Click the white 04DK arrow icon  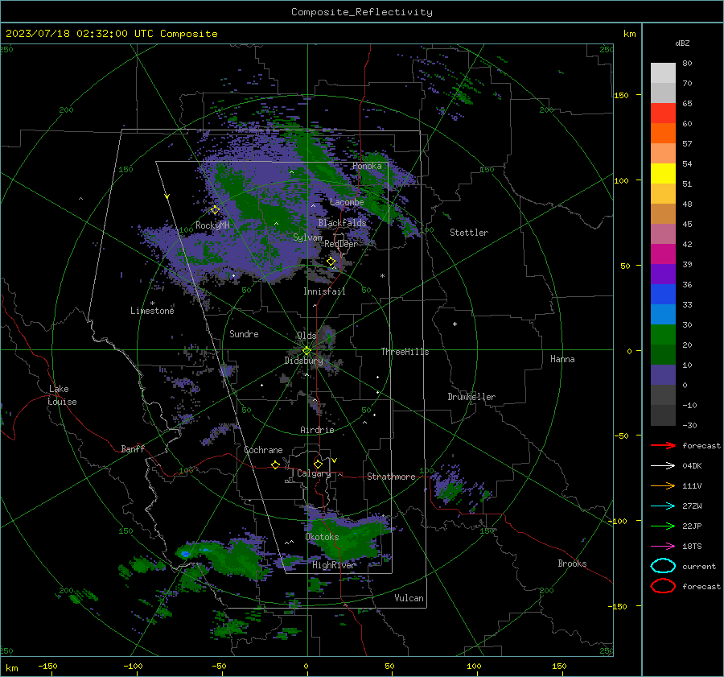click(663, 465)
